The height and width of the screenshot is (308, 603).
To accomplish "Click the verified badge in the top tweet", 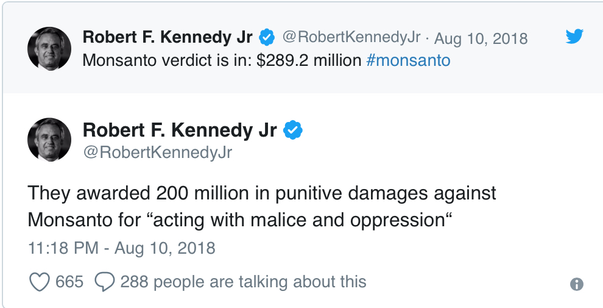I will click(266, 37).
